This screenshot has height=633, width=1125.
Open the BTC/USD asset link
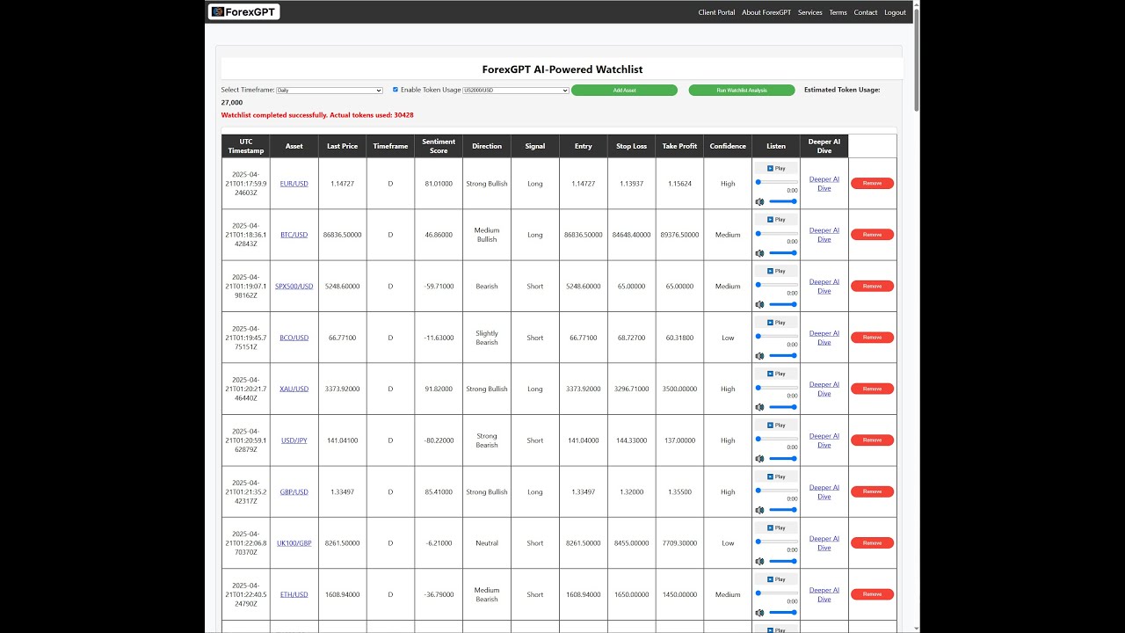(294, 235)
